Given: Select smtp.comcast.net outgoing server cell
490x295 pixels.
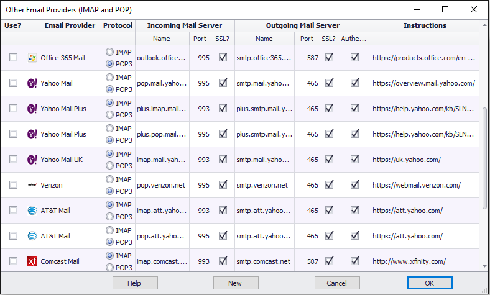Looking at the screenshot, I should tap(264, 261).
